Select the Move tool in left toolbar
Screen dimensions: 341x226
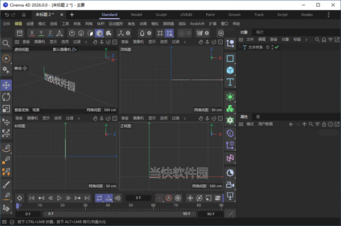pyautogui.click(x=6, y=85)
